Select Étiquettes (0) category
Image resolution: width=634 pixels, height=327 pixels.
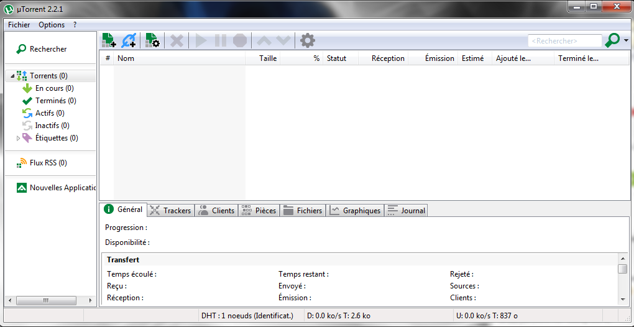(57, 138)
